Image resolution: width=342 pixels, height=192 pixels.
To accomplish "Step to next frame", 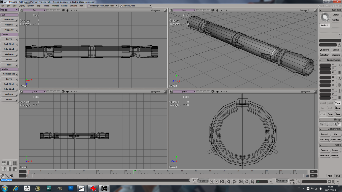I will (216, 182).
